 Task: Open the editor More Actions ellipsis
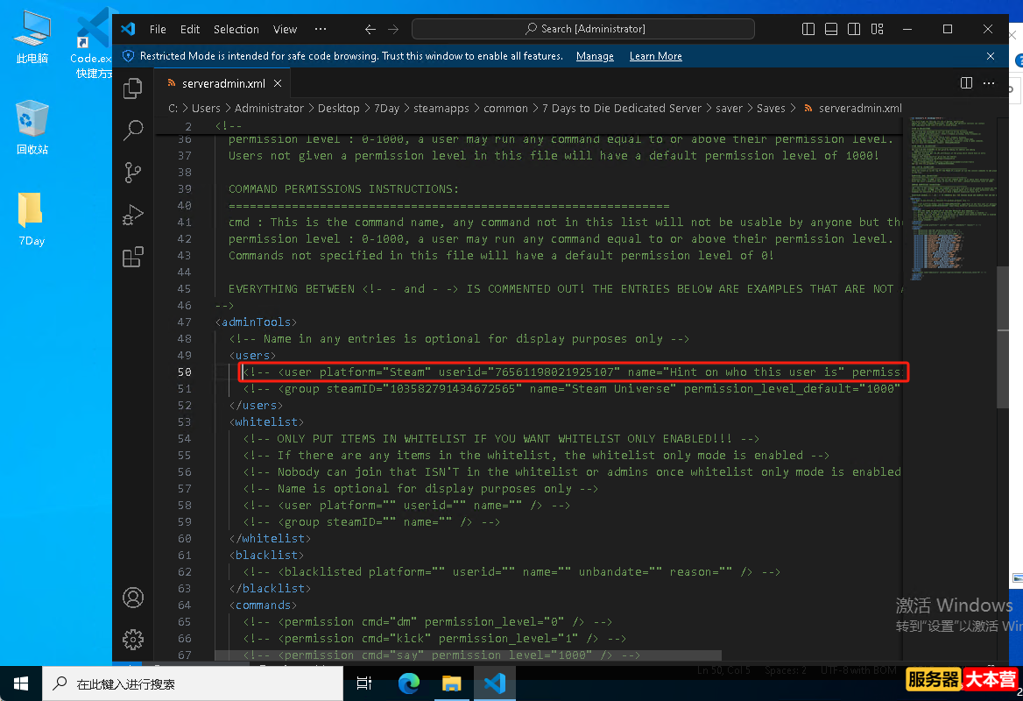coord(989,83)
